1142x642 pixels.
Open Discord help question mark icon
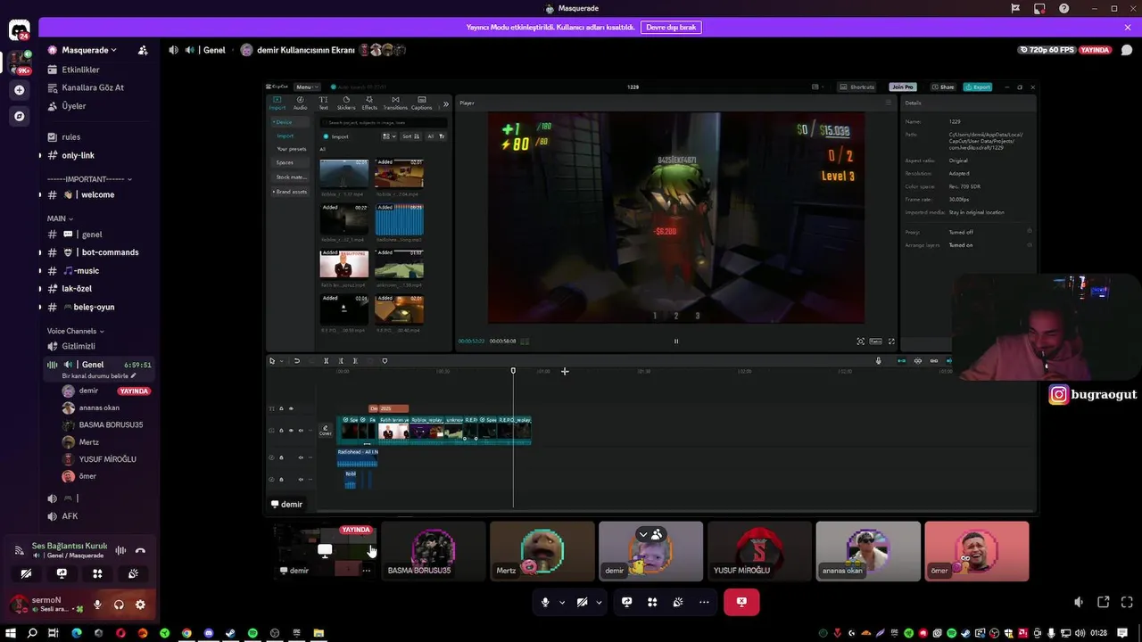click(x=1063, y=8)
